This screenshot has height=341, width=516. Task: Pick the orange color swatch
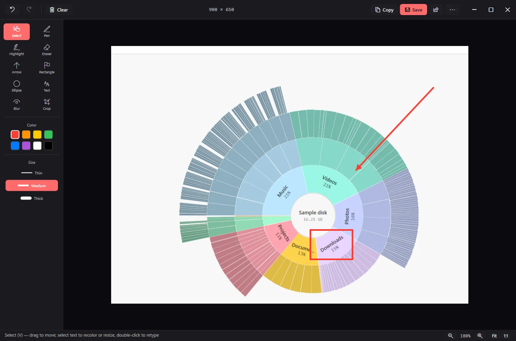pyautogui.click(x=26, y=134)
